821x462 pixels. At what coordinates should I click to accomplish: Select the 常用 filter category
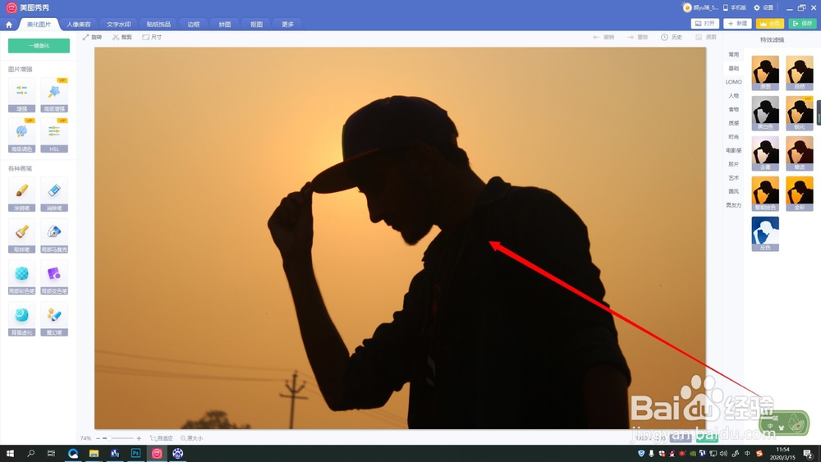tap(733, 54)
